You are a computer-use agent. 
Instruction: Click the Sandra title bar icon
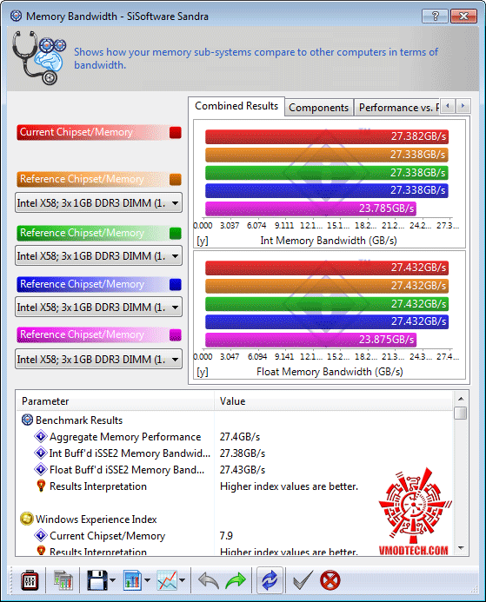pos(17,17)
